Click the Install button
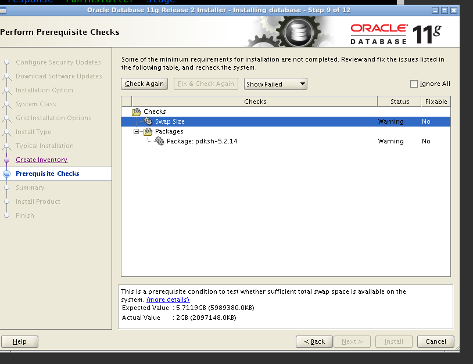Image resolution: width=473 pixels, height=364 pixels. pyautogui.click(x=393, y=341)
